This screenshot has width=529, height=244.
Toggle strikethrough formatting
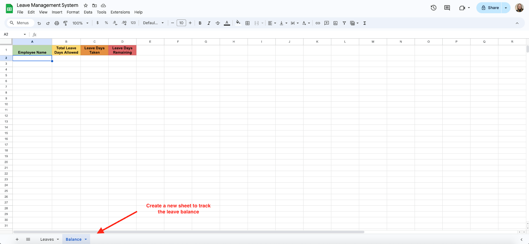click(x=218, y=23)
